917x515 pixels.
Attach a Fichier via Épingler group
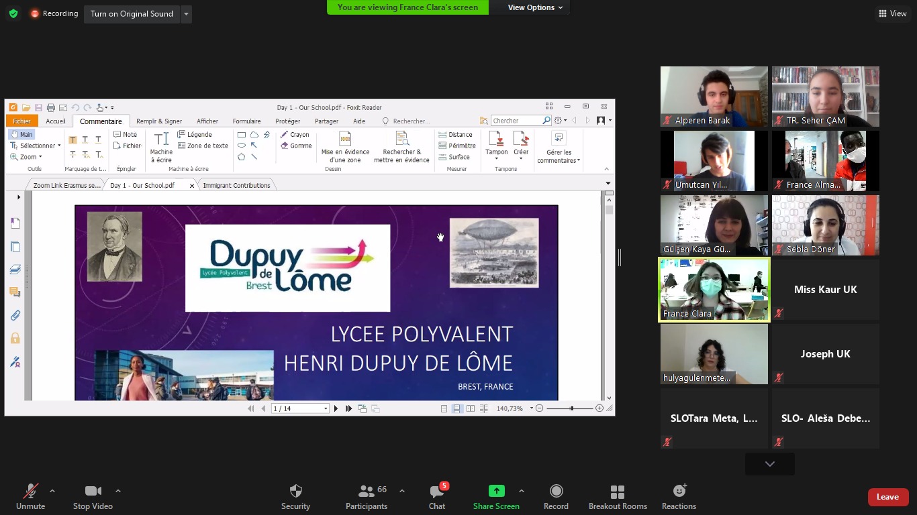click(x=127, y=146)
